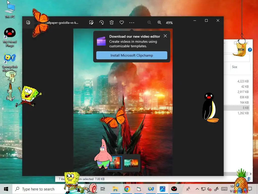Dismiss the video editor popup
Viewport: 258px width, 194px height.
pyautogui.click(x=165, y=36)
